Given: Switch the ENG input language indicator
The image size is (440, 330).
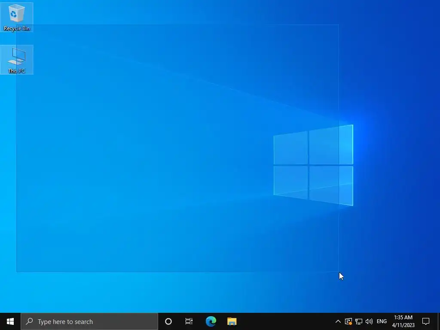Looking at the screenshot, I should (x=382, y=321).
